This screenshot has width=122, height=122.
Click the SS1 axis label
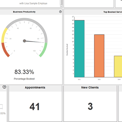(x=79, y=79)
